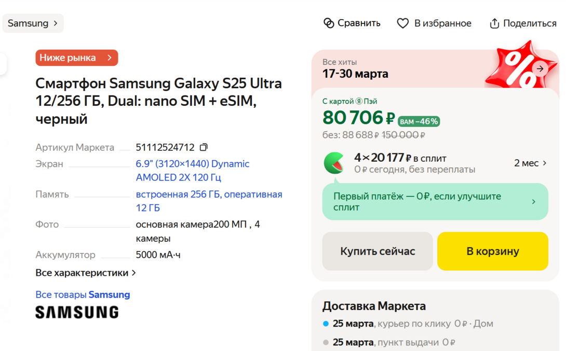The image size is (566, 351).
Task: Expand the "Первый платёж — 0₽" banner
Action: click(435, 202)
